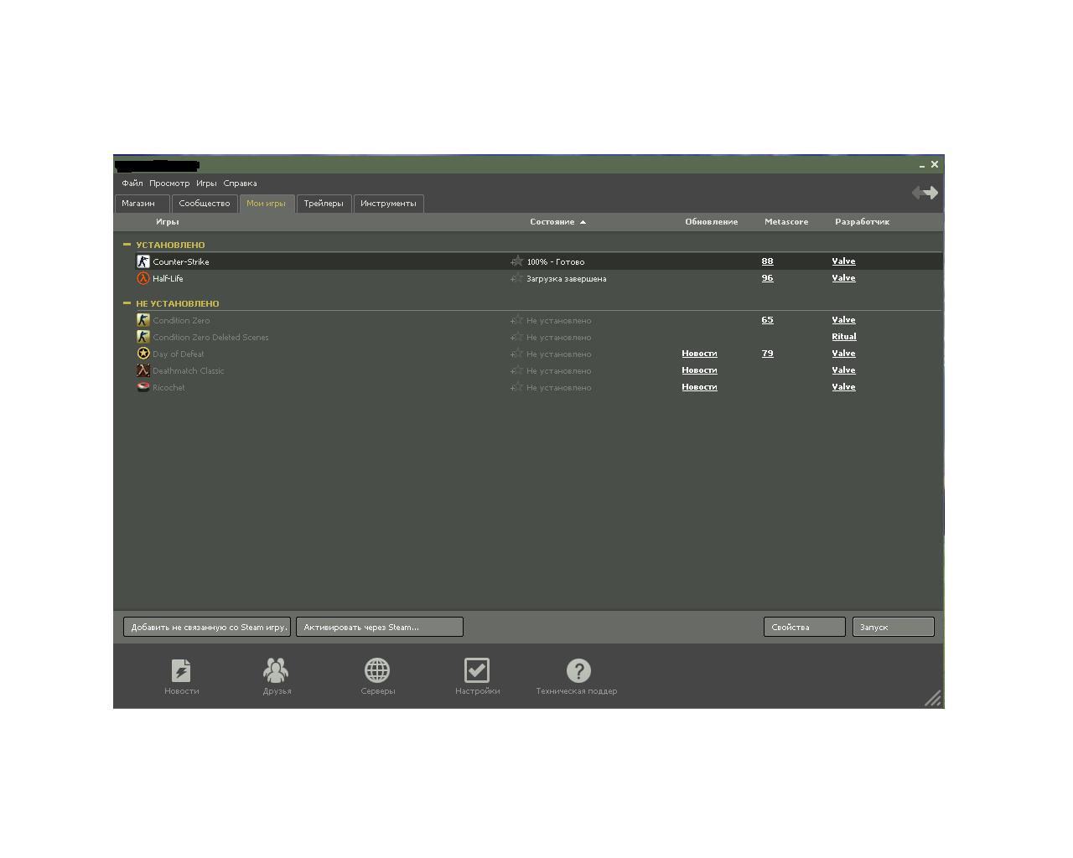Click Добавить не связанную со Steam игру button

tap(207, 627)
